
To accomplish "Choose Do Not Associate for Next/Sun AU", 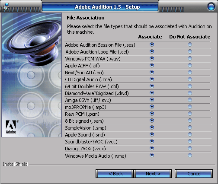I will click(190, 72).
